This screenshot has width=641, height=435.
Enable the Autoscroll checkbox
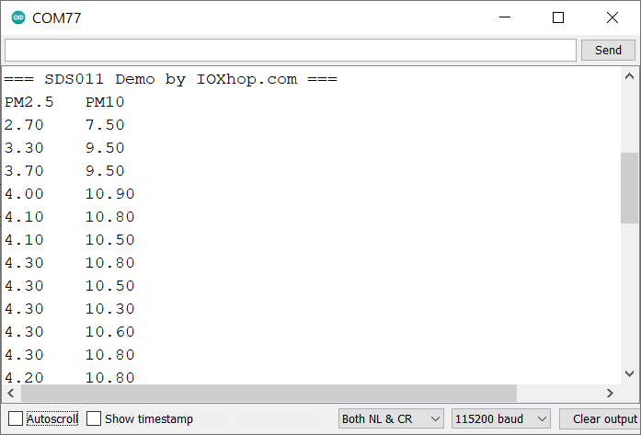pyautogui.click(x=16, y=418)
